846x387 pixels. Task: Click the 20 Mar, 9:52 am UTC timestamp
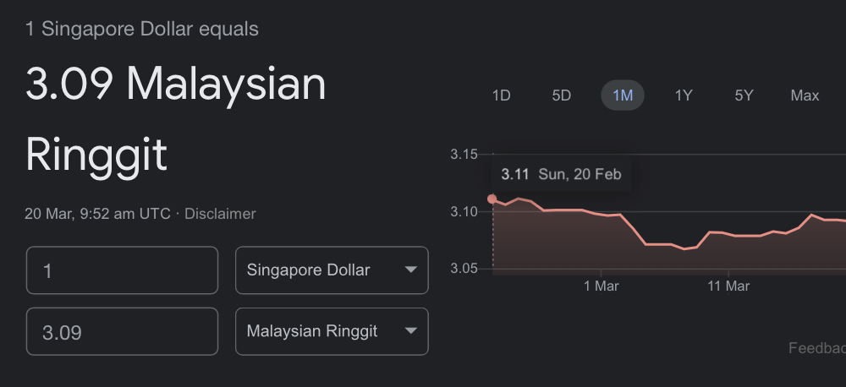[98, 214]
